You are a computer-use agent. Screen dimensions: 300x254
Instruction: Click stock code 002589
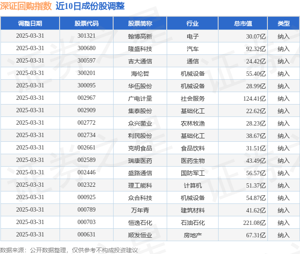pyautogui.click(x=87, y=160)
